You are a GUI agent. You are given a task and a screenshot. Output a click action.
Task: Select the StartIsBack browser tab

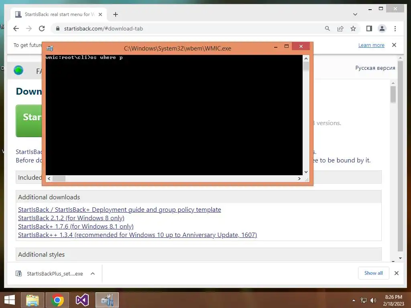(58, 14)
